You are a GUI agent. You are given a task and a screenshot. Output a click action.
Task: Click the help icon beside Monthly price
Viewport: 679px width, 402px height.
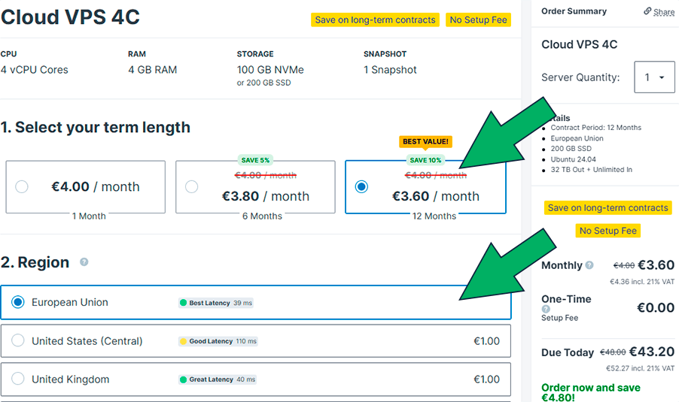(x=589, y=265)
